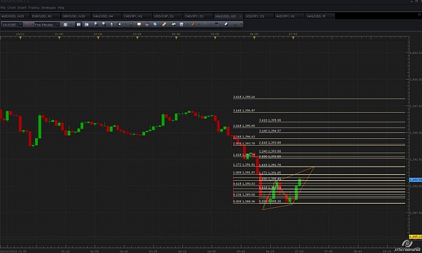
Task: Click the blue current price label 1,390.55
Action: pyautogui.click(x=415, y=179)
